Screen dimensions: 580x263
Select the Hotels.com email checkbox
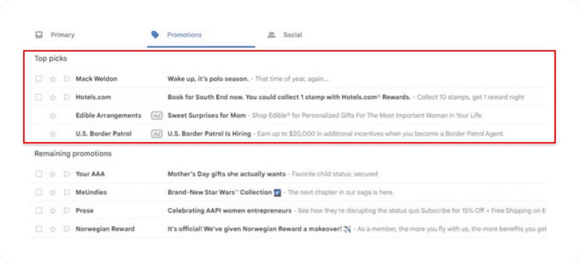click(x=39, y=97)
